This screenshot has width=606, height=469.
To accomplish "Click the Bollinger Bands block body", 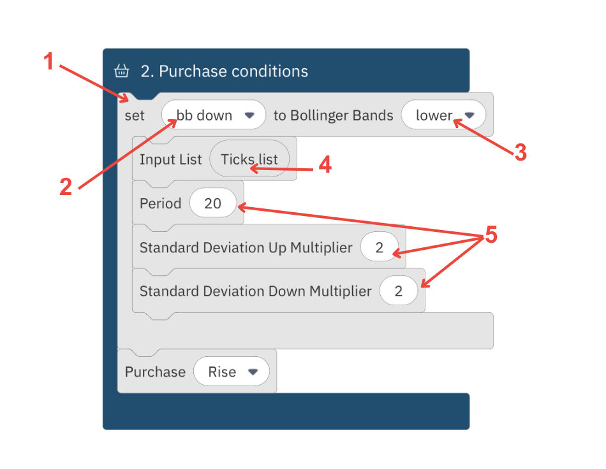I will pyautogui.click(x=333, y=115).
